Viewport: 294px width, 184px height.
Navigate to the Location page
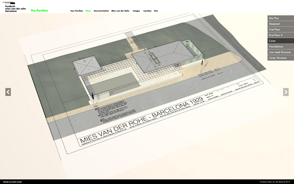(147, 11)
